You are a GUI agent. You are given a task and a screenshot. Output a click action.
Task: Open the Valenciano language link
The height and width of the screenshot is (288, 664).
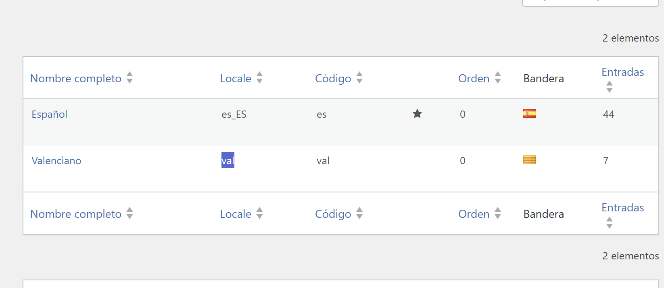[56, 161]
